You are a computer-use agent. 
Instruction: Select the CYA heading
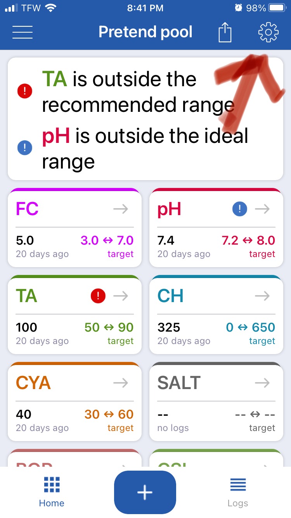(33, 383)
